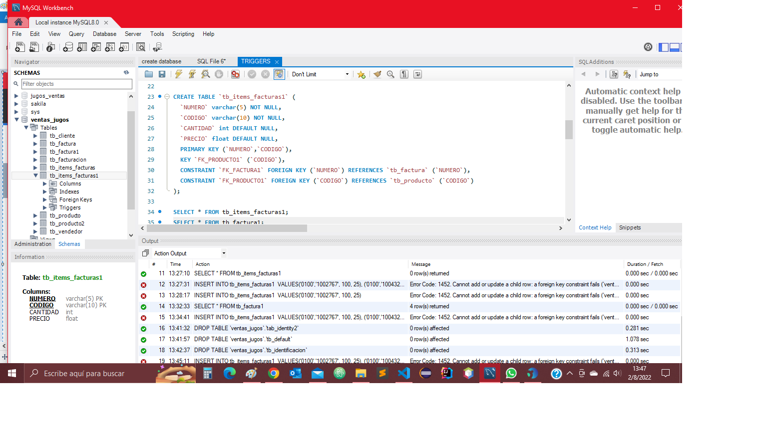Screen dimensions: 757x425
Task: Open SQL script file toolbar icon
Action: click(34, 47)
